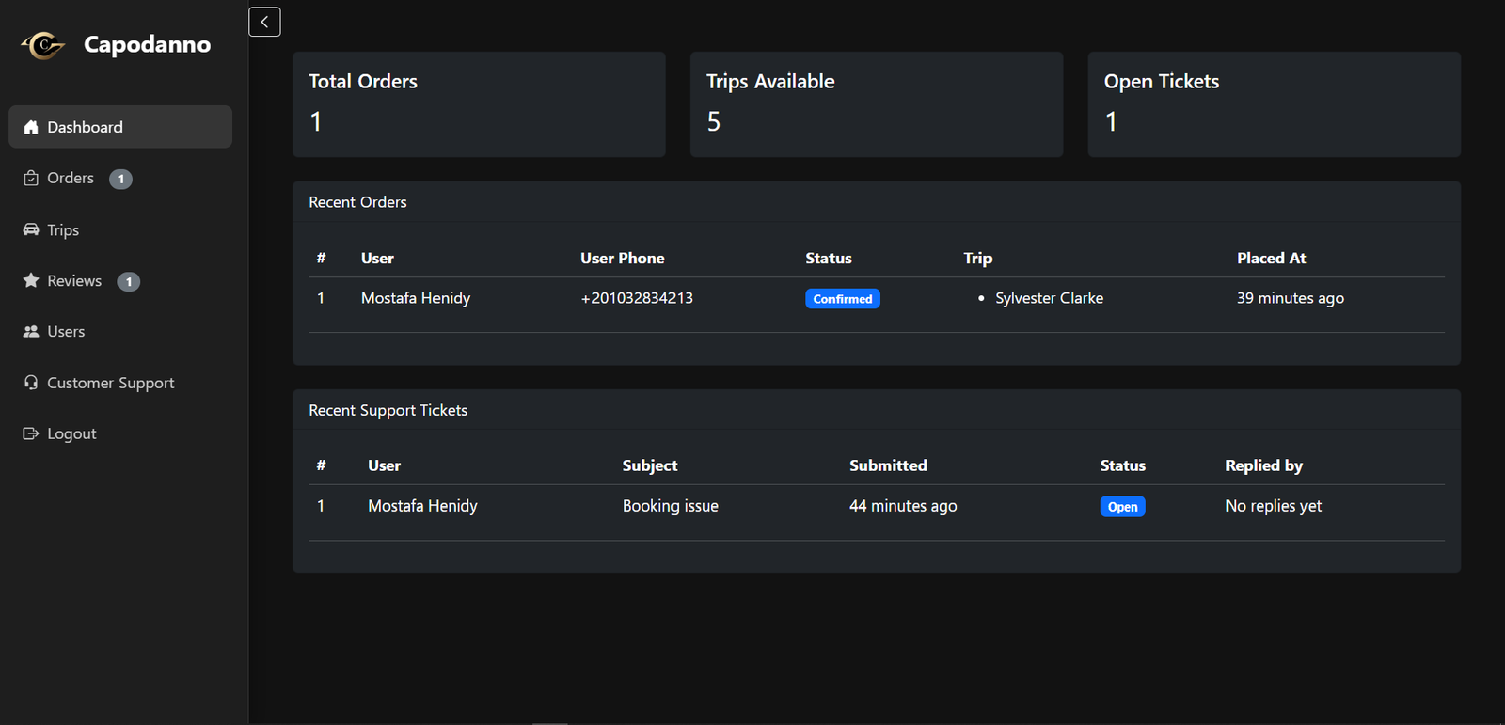The image size is (1505, 725).
Task: Click the Orders clipboard icon
Action: (x=31, y=179)
